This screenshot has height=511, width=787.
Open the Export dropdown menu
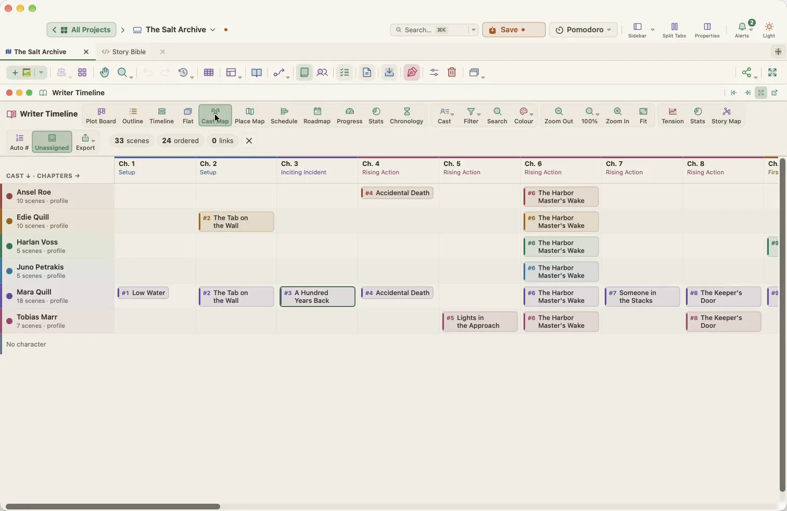click(x=86, y=142)
